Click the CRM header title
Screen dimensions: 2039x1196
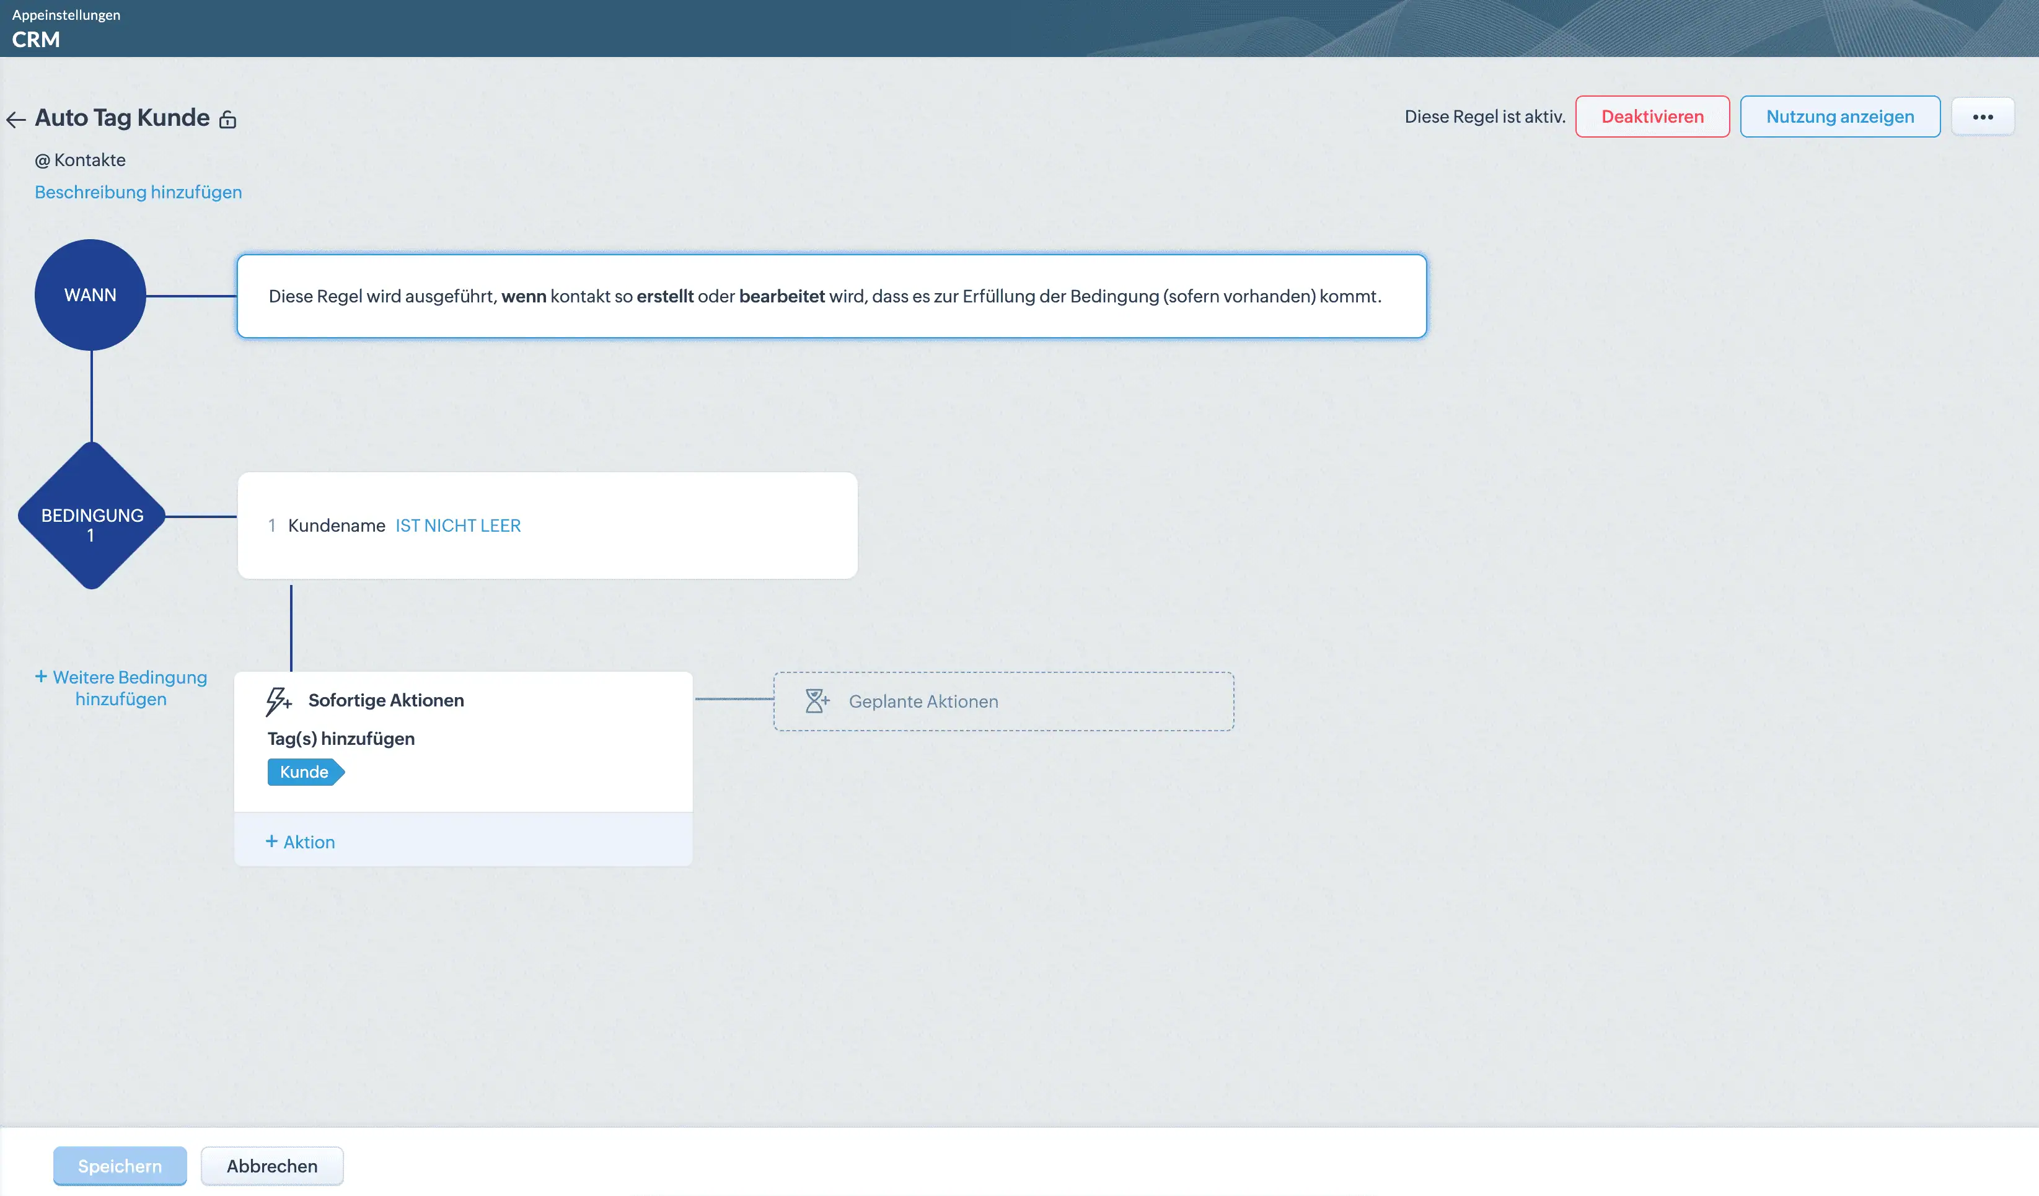pyautogui.click(x=35, y=40)
